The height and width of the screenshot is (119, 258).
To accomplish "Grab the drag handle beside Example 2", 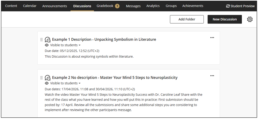I will pos(41,78).
